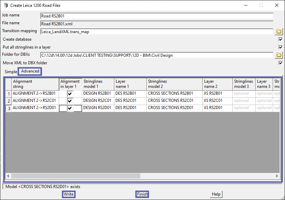Viewport: 285px width, 200px height.
Task: Click the Folder for DBXs browse icon
Action: pos(279,55)
